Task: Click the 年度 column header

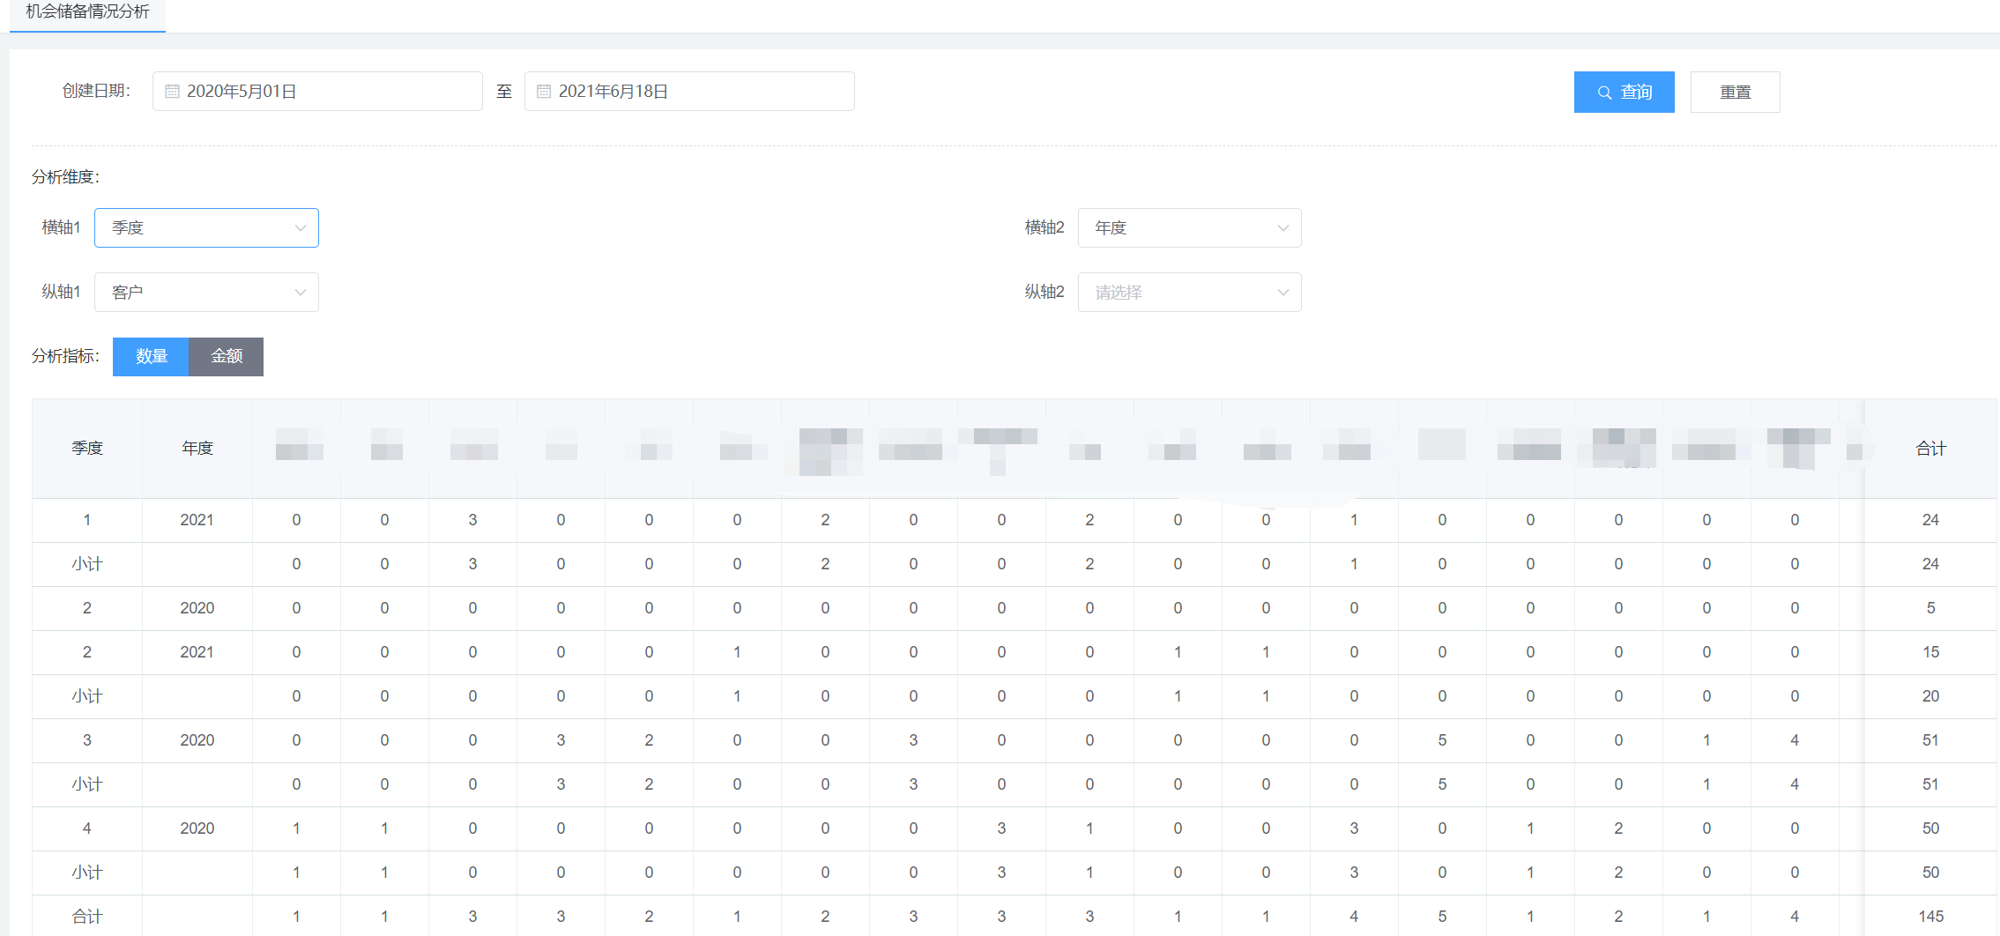Action: click(x=197, y=449)
